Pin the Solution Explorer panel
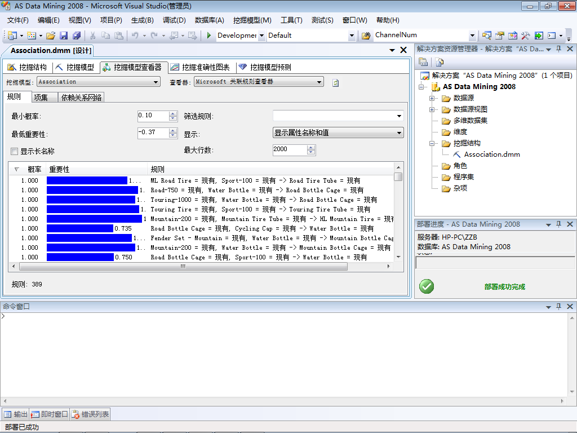This screenshot has height=433, width=577. [558, 49]
